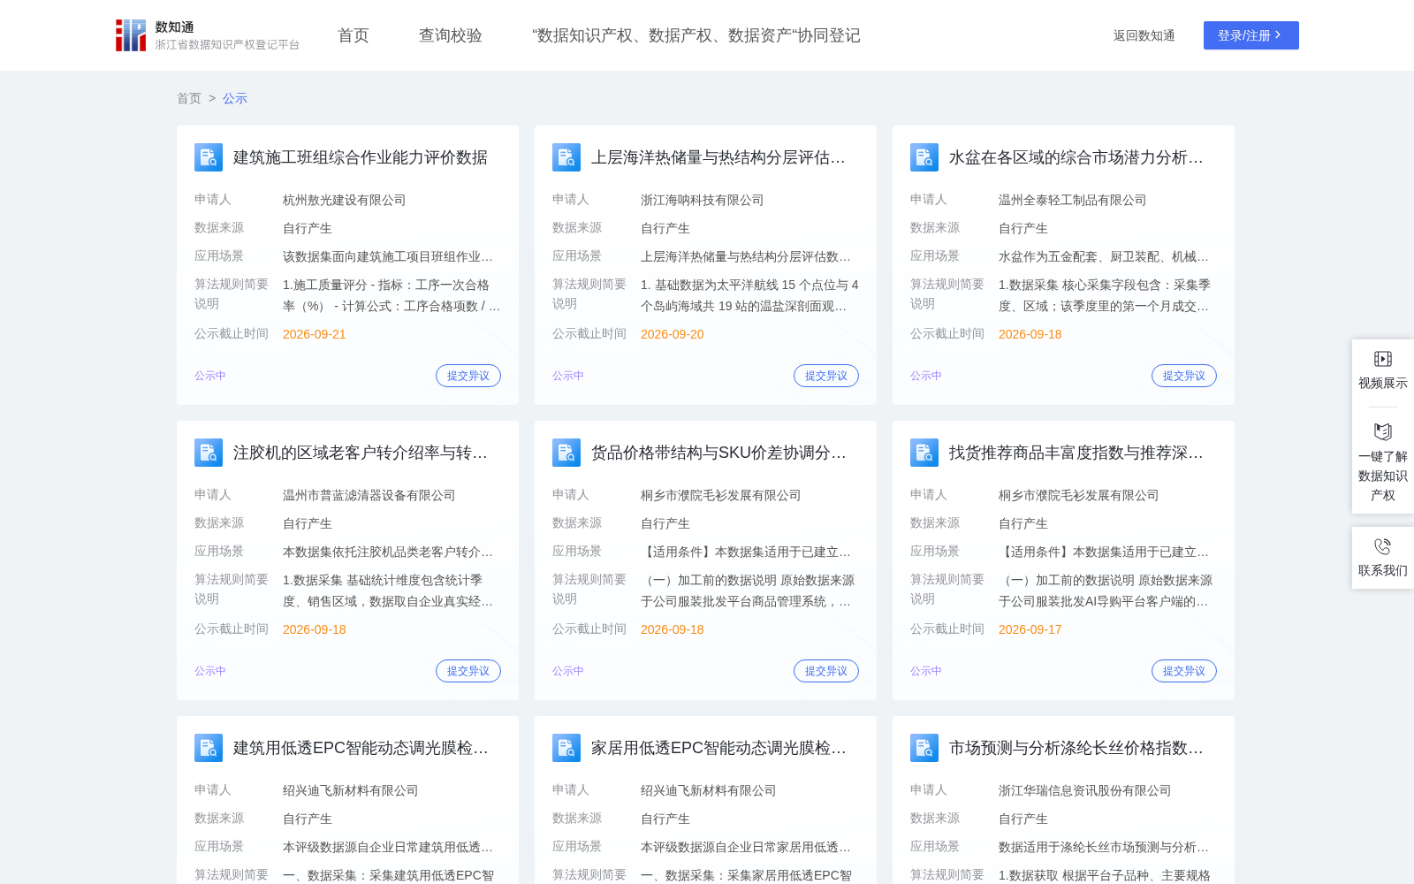This screenshot has height=884, width=1414.
Task: Click 提交异议 on 水盆在各区域 card
Action: coord(1184,376)
